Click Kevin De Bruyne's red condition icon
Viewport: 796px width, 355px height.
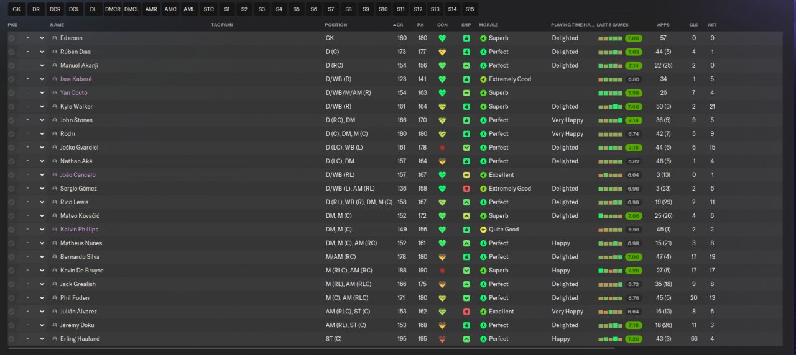(x=442, y=271)
